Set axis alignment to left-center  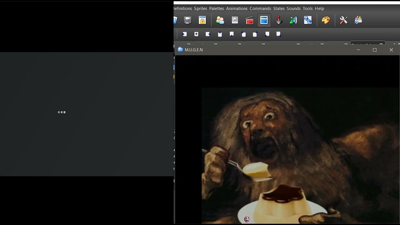[x=184, y=34]
